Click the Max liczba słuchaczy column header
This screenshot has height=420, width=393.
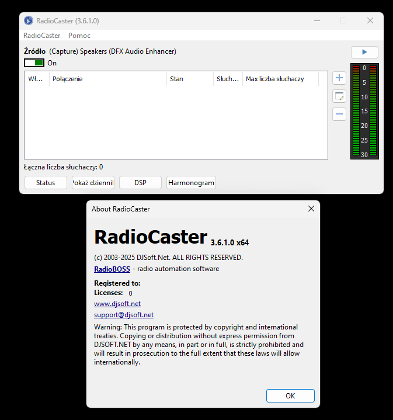280,79
